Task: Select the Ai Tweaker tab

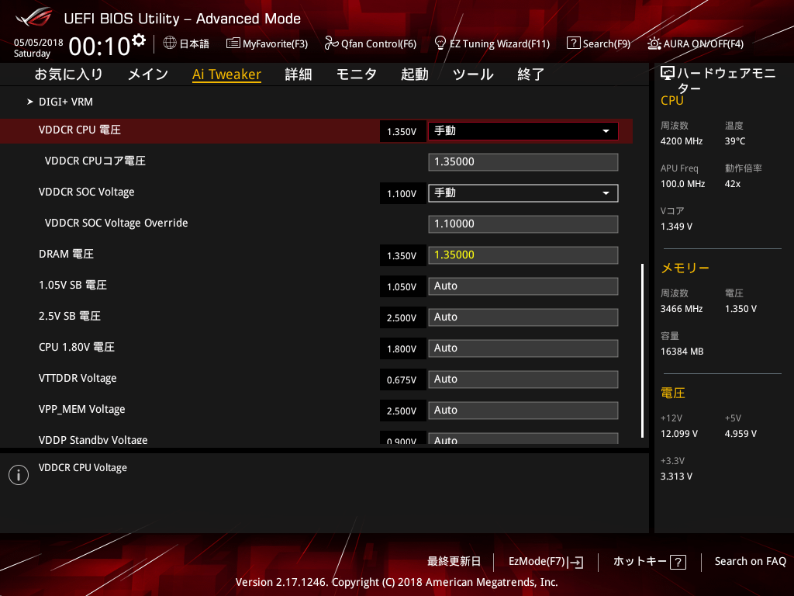Action: 226,74
